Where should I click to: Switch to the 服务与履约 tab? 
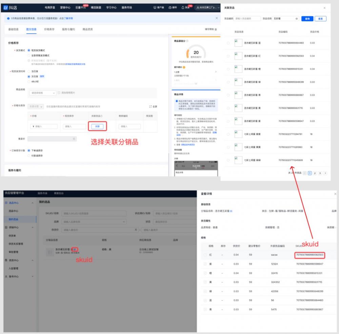(68, 29)
